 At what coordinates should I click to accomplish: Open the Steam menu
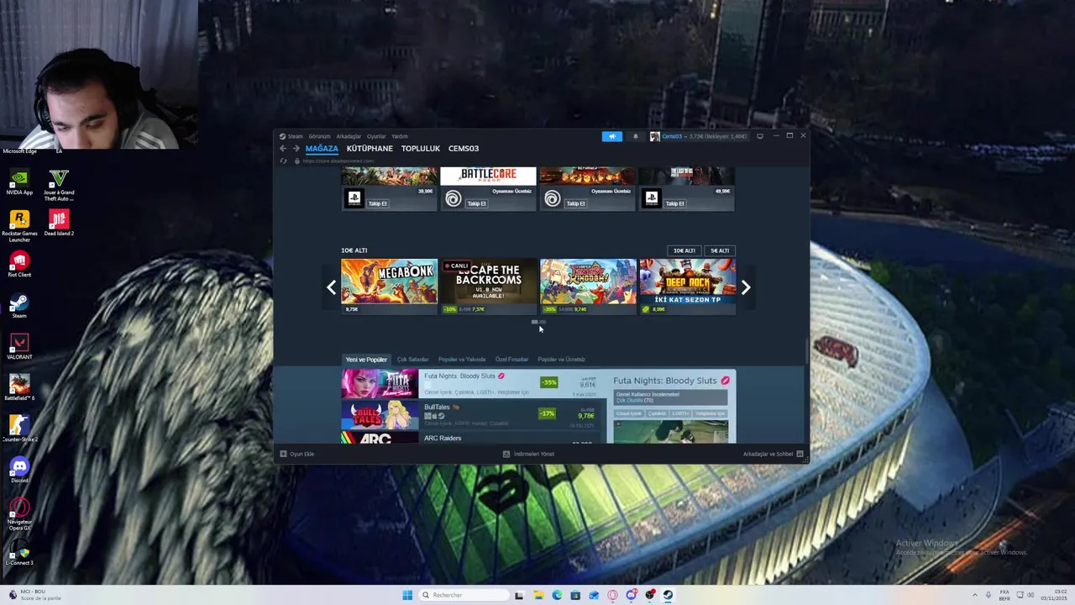[x=295, y=136]
